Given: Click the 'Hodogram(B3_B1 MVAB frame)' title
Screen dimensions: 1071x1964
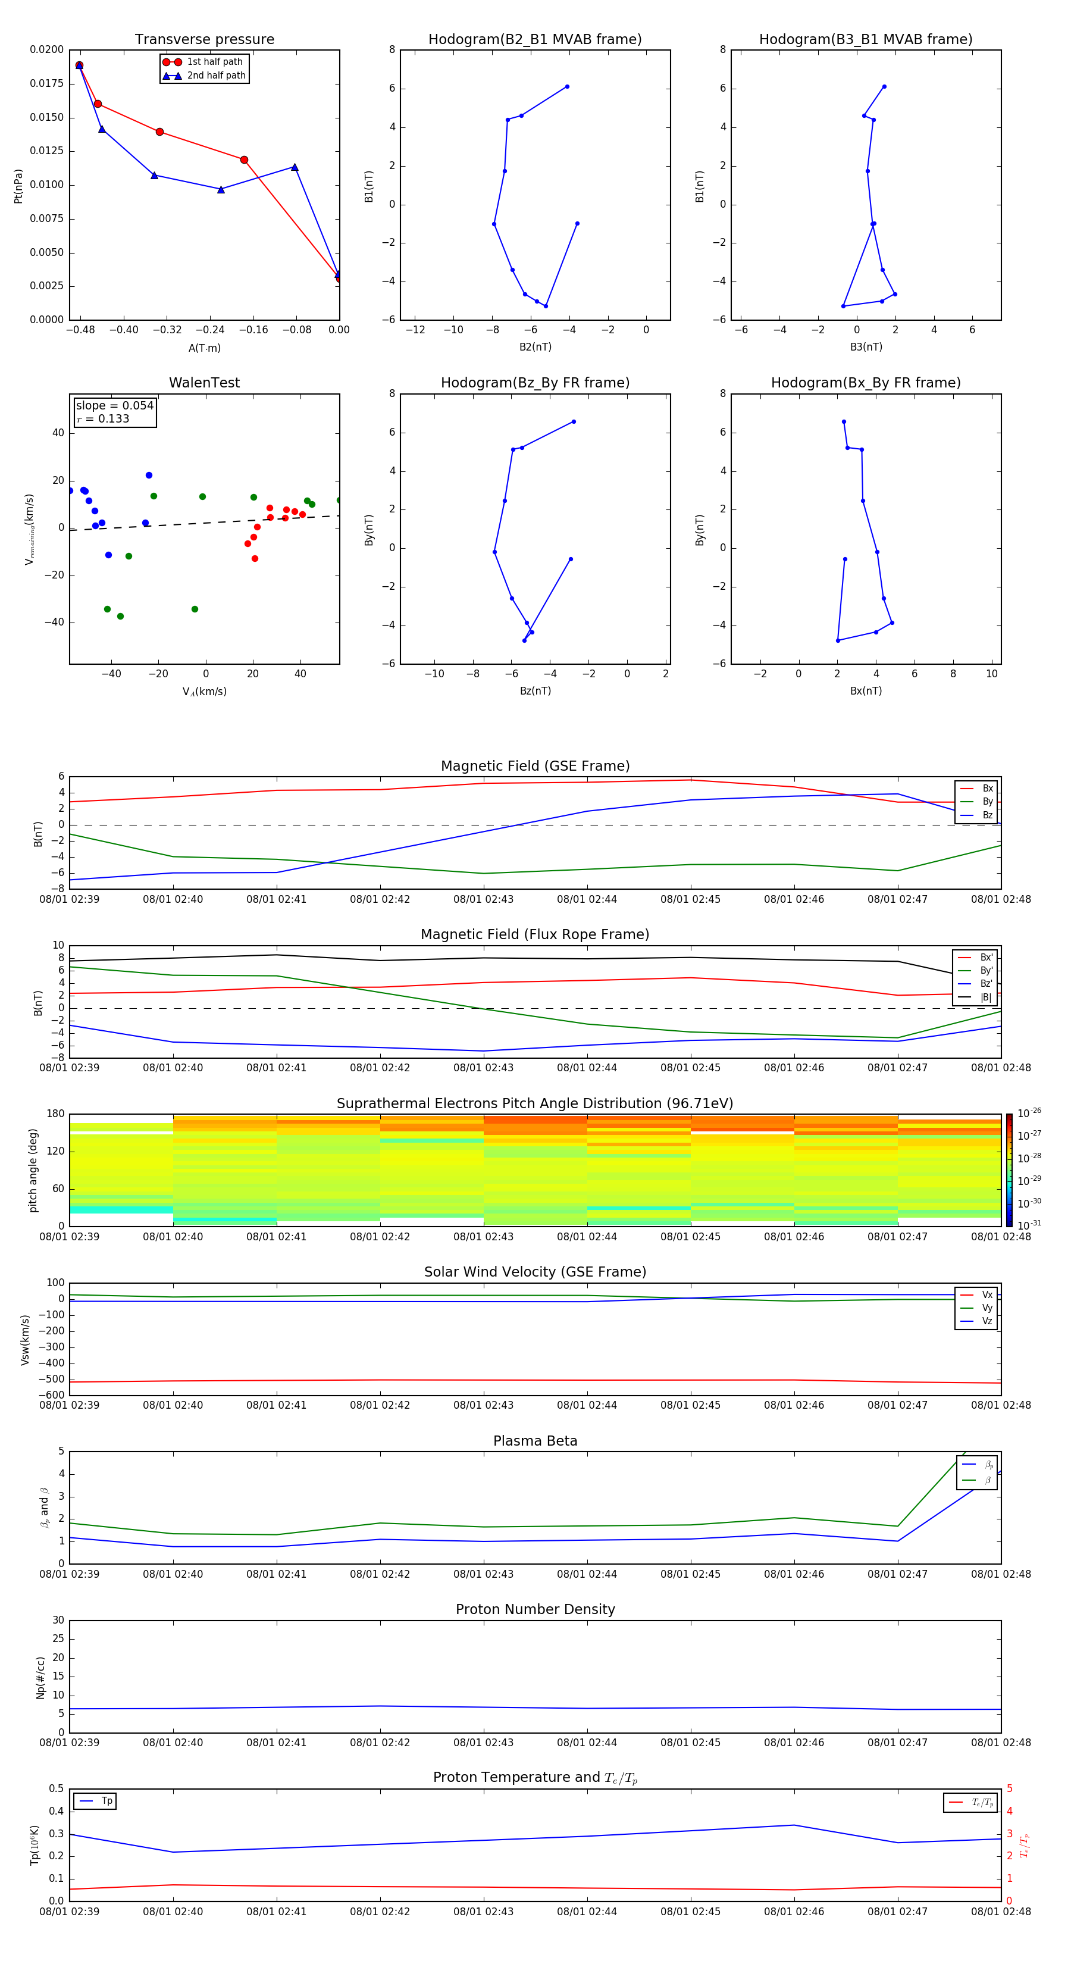Looking at the screenshot, I should pyautogui.click(x=866, y=40).
